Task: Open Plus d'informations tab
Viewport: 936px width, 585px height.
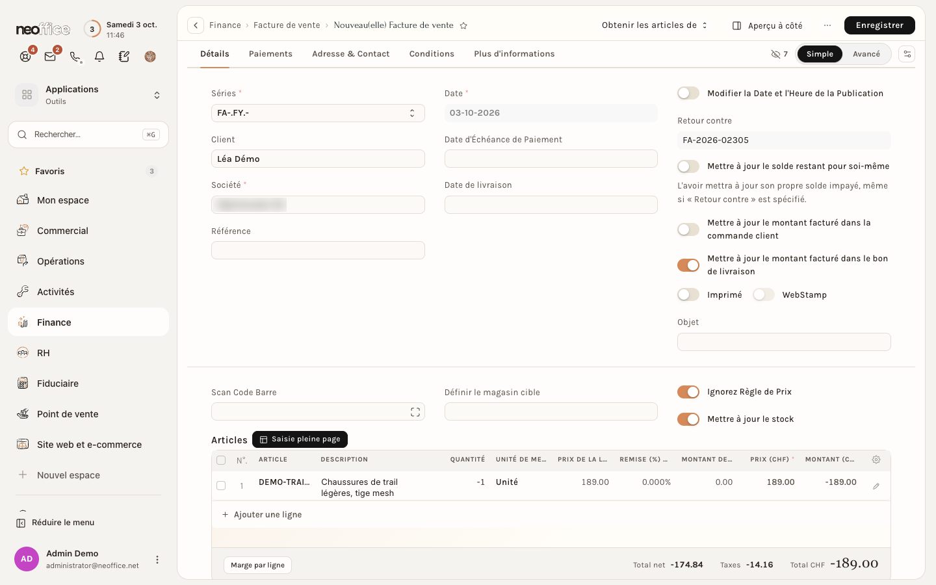Action: 514,54
